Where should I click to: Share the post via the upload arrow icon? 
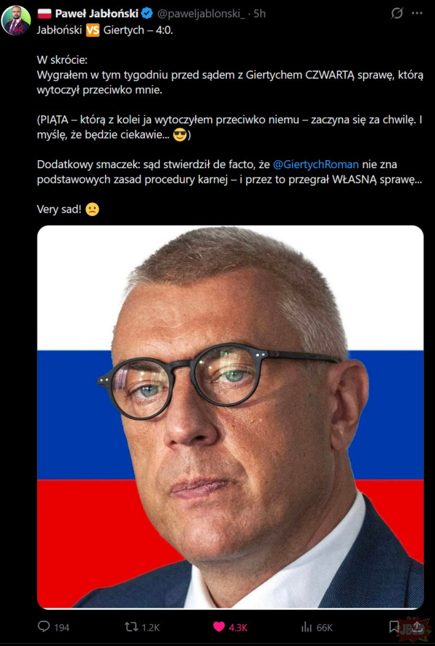point(416,626)
